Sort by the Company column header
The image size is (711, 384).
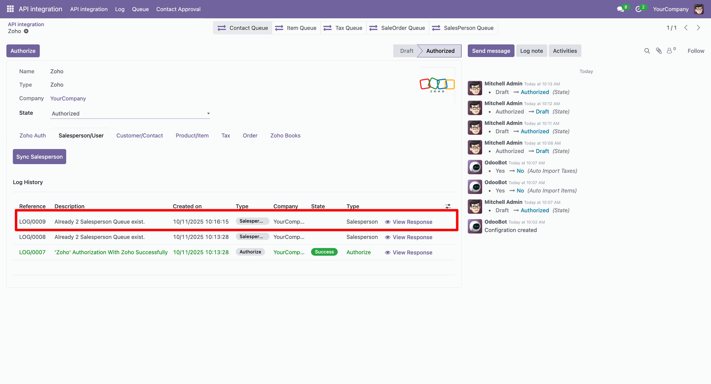coord(286,206)
